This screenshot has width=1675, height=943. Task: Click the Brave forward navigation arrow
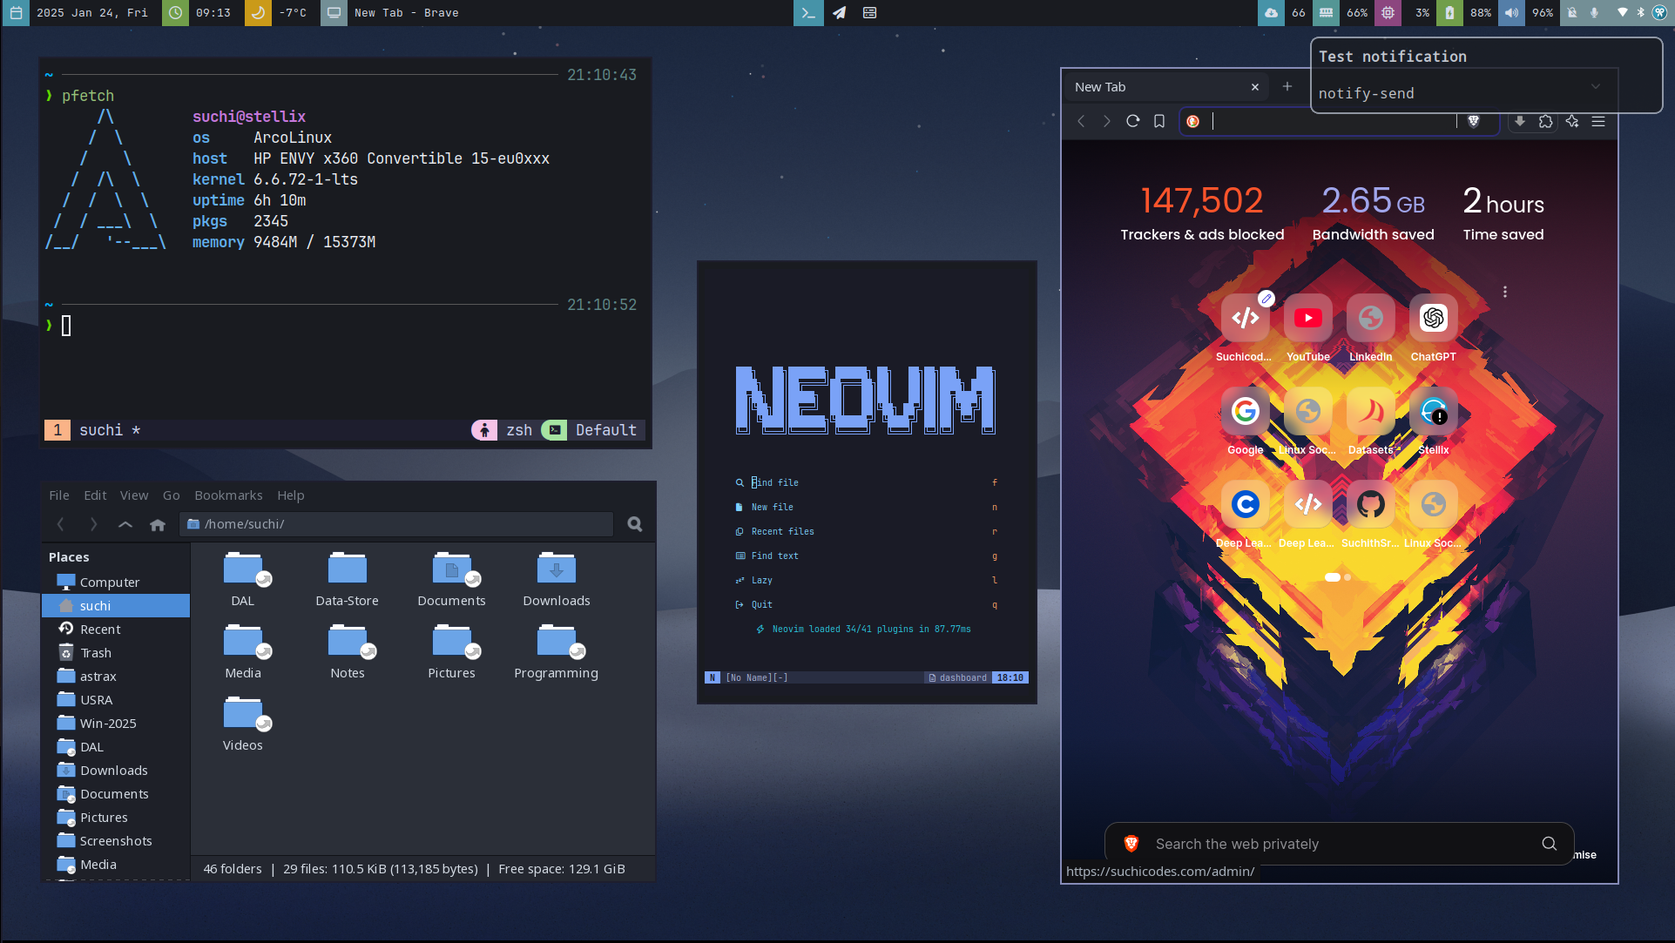click(x=1107, y=121)
